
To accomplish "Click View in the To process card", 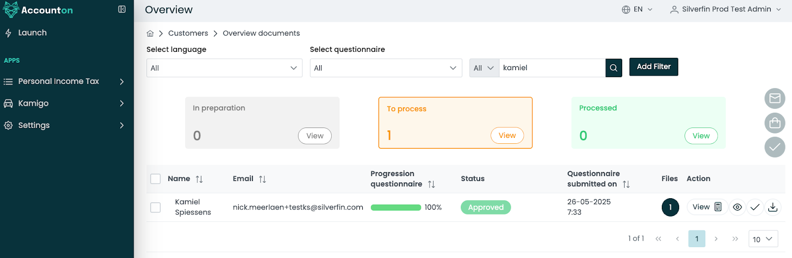I will [x=507, y=135].
